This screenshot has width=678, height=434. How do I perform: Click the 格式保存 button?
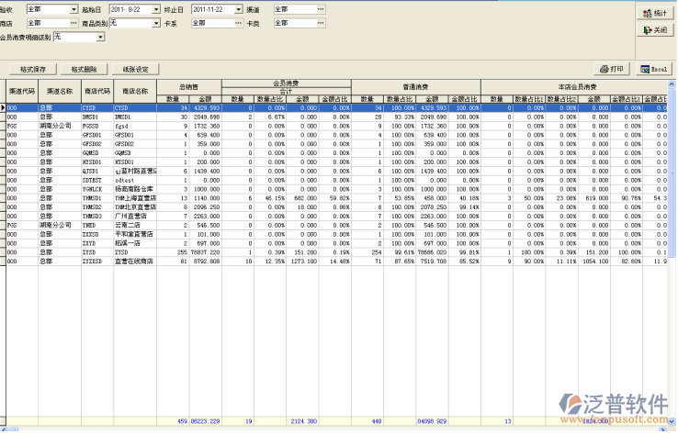(32, 69)
